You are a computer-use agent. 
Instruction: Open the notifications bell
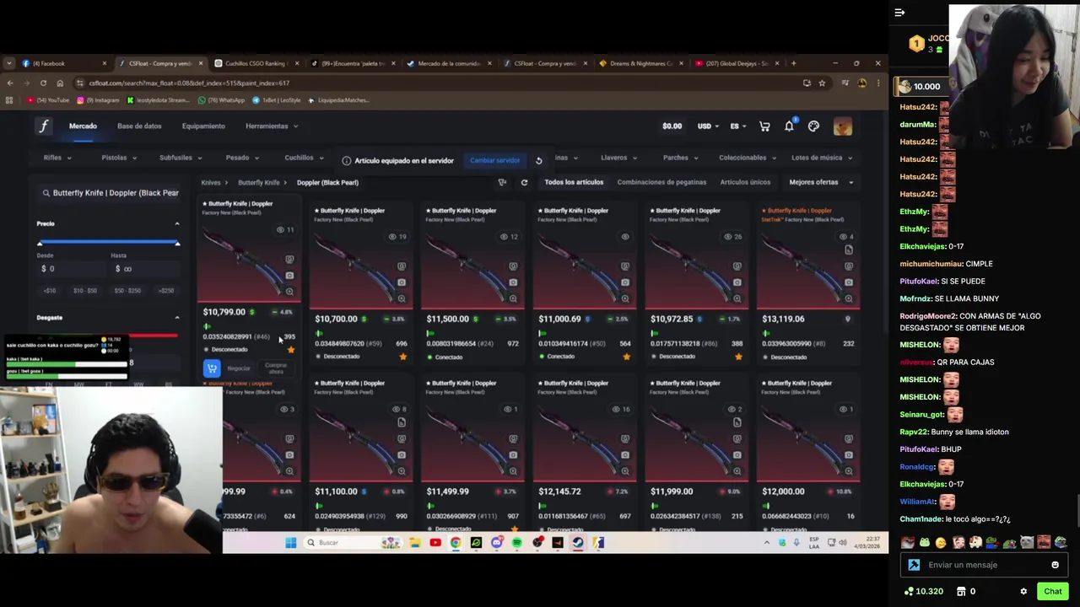(789, 126)
